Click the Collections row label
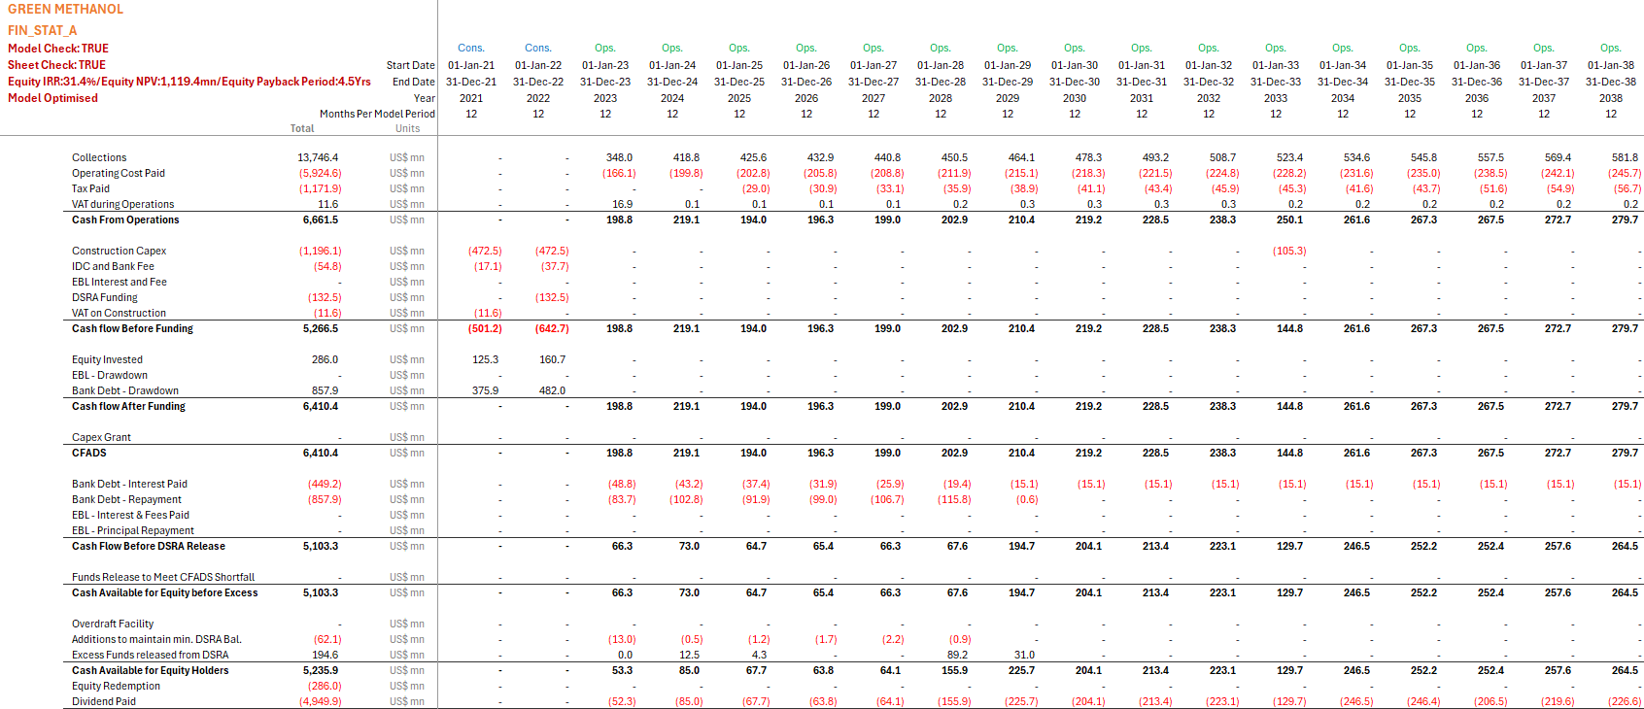1644x709 pixels. coord(99,157)
